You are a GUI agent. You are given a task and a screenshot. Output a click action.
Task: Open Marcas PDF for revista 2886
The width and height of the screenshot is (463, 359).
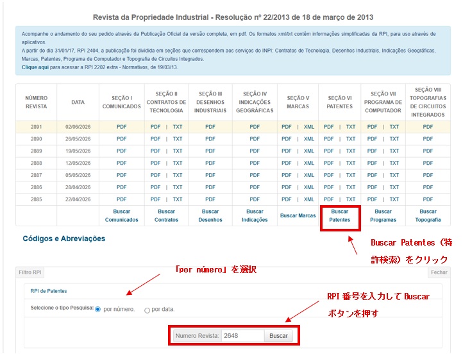coord(287,187)
